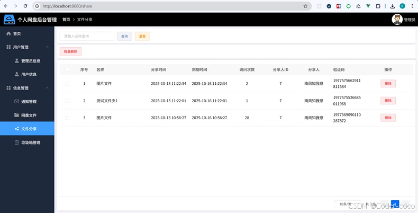Screen dimensions: 418x213
Task: Click the 用户管理 grid icon
Action: tap(8, 47)
